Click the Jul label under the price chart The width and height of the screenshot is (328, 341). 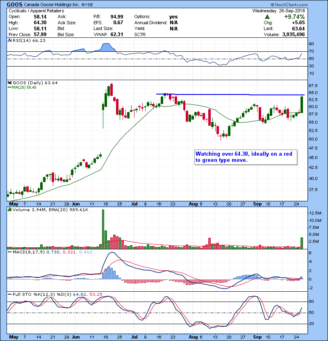click(x=134, y=204)
